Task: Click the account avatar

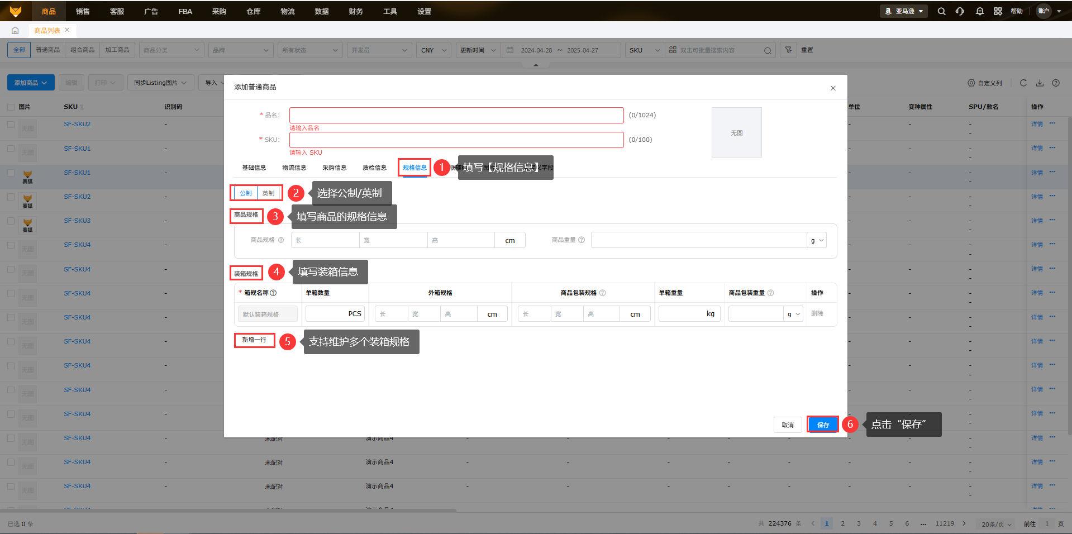Action: 1044,11
